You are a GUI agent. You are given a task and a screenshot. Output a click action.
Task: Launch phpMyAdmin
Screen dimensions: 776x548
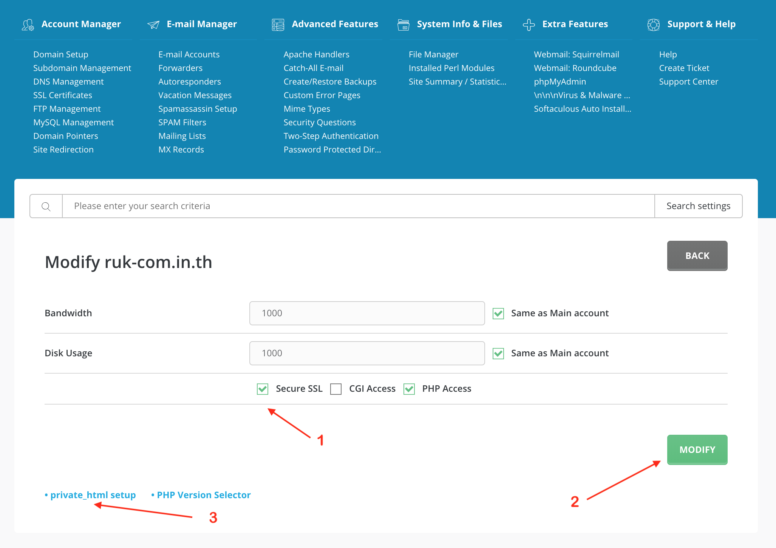(560, 82)
